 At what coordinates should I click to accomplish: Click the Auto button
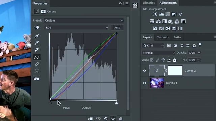pos(117,28)
